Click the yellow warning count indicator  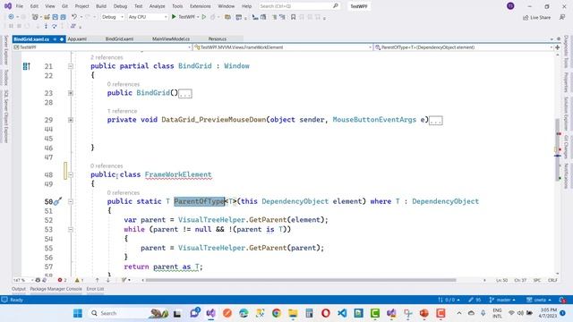coord(80,280)
